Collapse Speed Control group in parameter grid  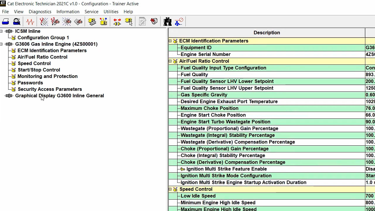170,189
